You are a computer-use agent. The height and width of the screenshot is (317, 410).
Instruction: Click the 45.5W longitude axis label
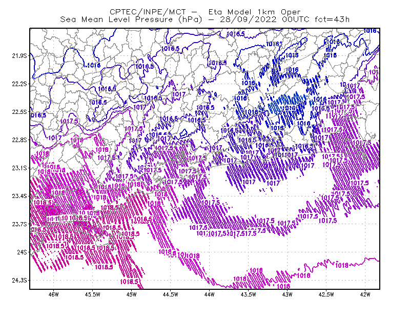[x=93, y=294]
